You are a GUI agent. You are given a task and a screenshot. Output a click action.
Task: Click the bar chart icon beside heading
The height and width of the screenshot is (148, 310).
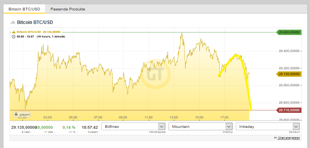click(x=13, y=22)
